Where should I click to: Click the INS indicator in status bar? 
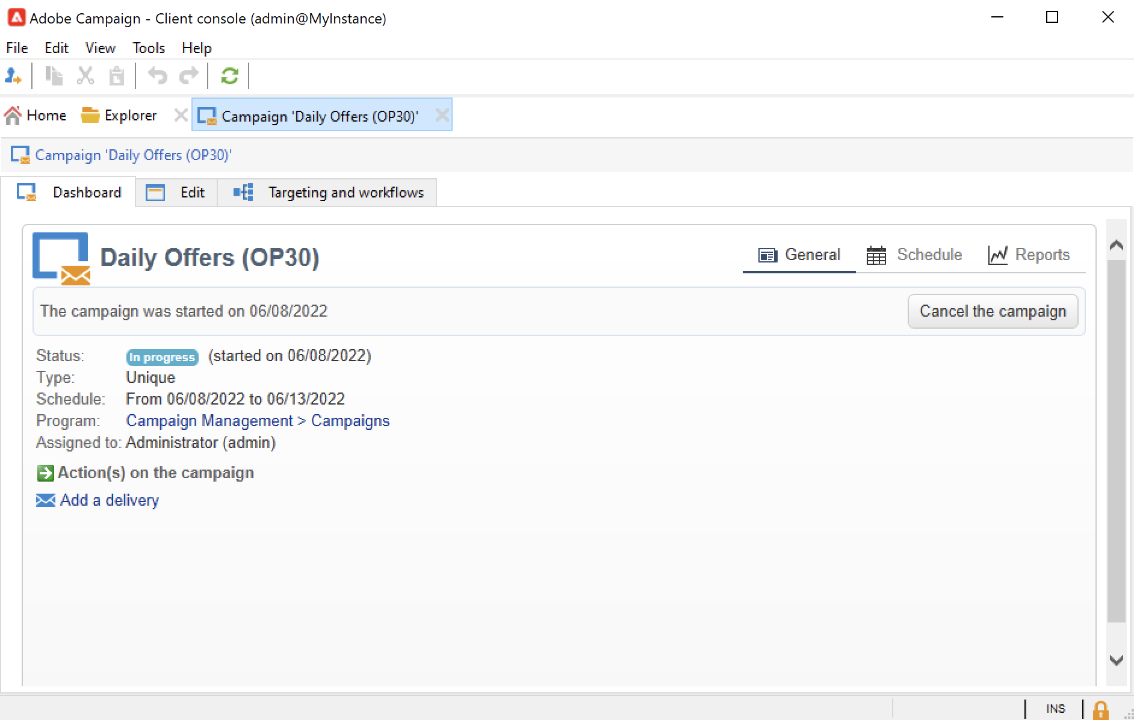1056,709
